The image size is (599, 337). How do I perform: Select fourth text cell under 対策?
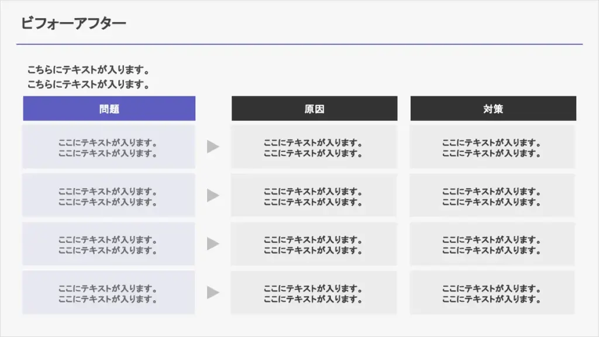tap(493, 293)
